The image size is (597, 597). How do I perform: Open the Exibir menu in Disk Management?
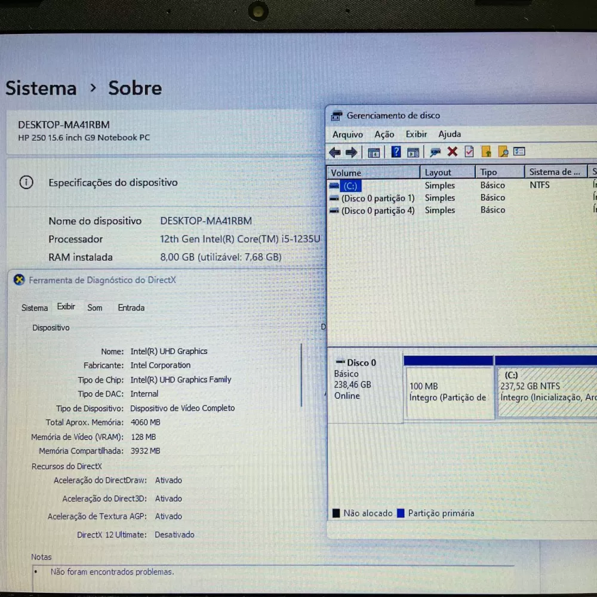pos(416,134)
